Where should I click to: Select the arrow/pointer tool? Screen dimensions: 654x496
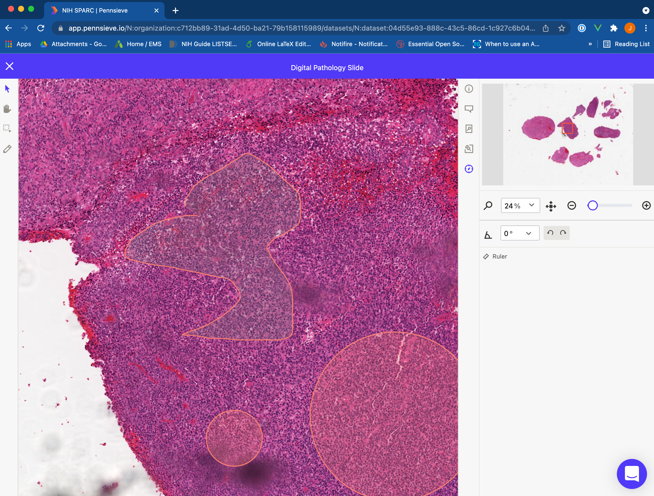coord(7,89)
